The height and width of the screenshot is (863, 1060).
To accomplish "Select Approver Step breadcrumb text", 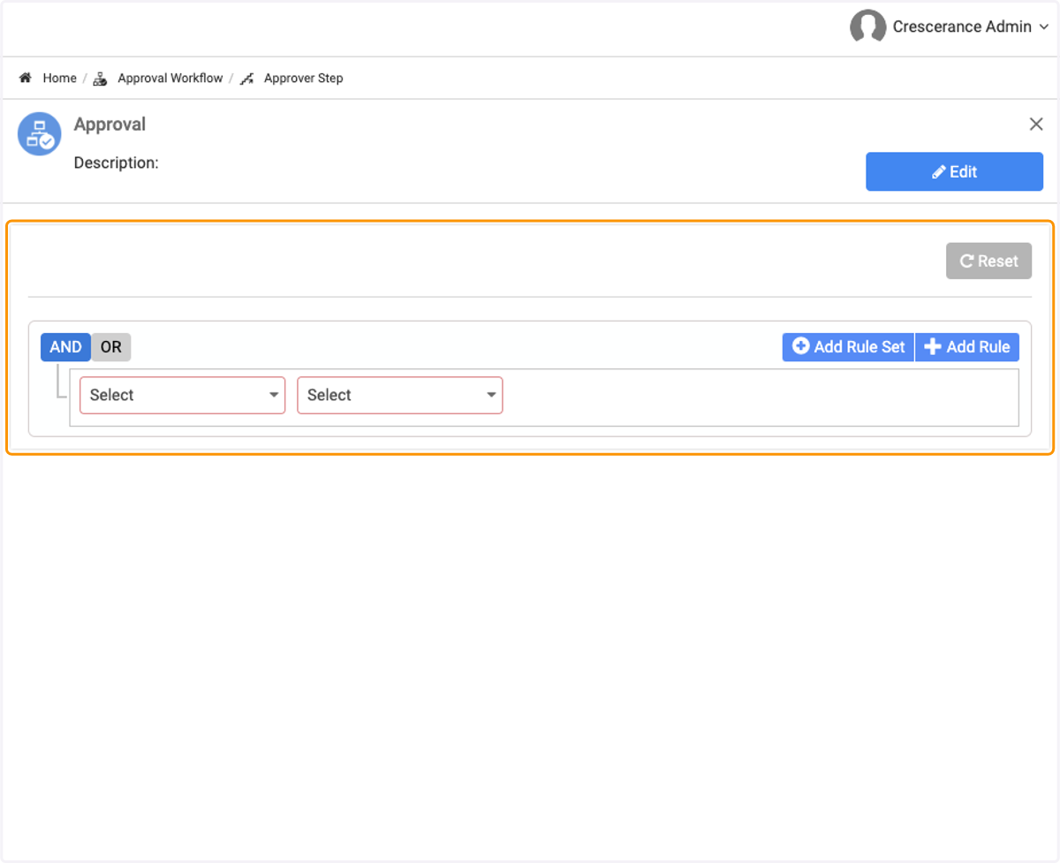I will [303, 78].
